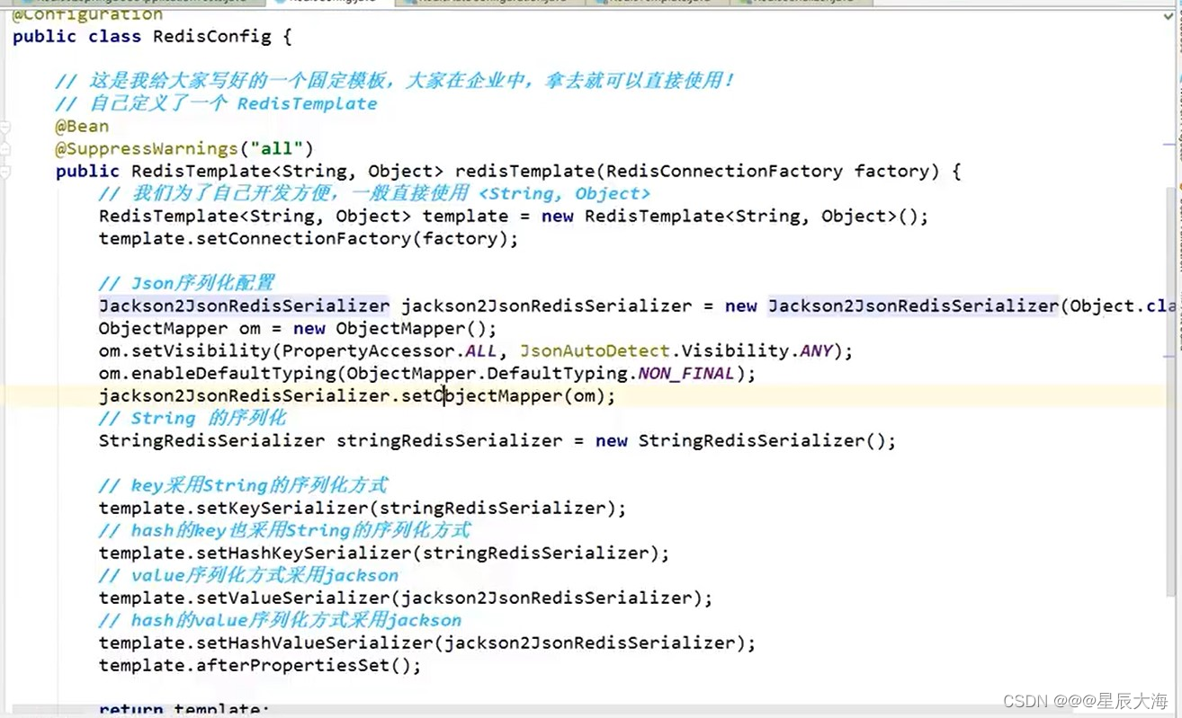This screenshot has height=718, width=1182.
Task: Click JsonAutoDetect.Visibility.ANY argument
Action: 676,351
